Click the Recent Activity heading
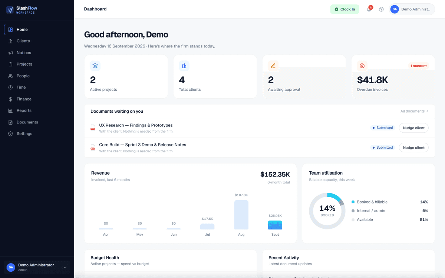 pos(284,258)
